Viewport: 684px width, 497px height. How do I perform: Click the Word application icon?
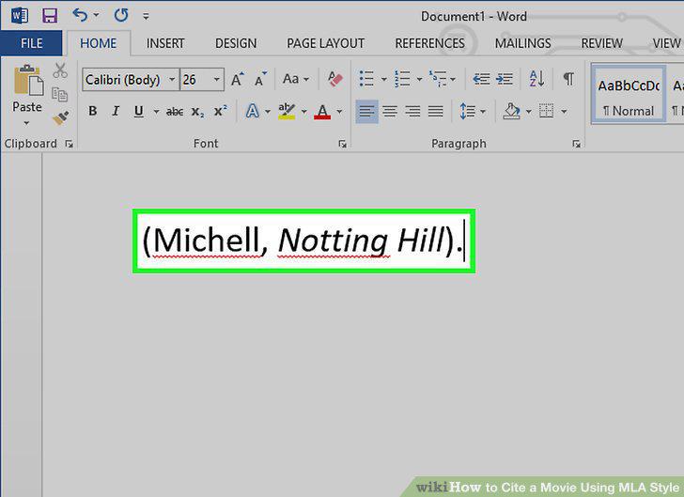pyautogui.click(x=19, y=16)
